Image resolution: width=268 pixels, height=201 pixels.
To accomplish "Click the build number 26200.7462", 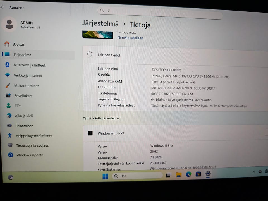I will [x=158, y=163].
